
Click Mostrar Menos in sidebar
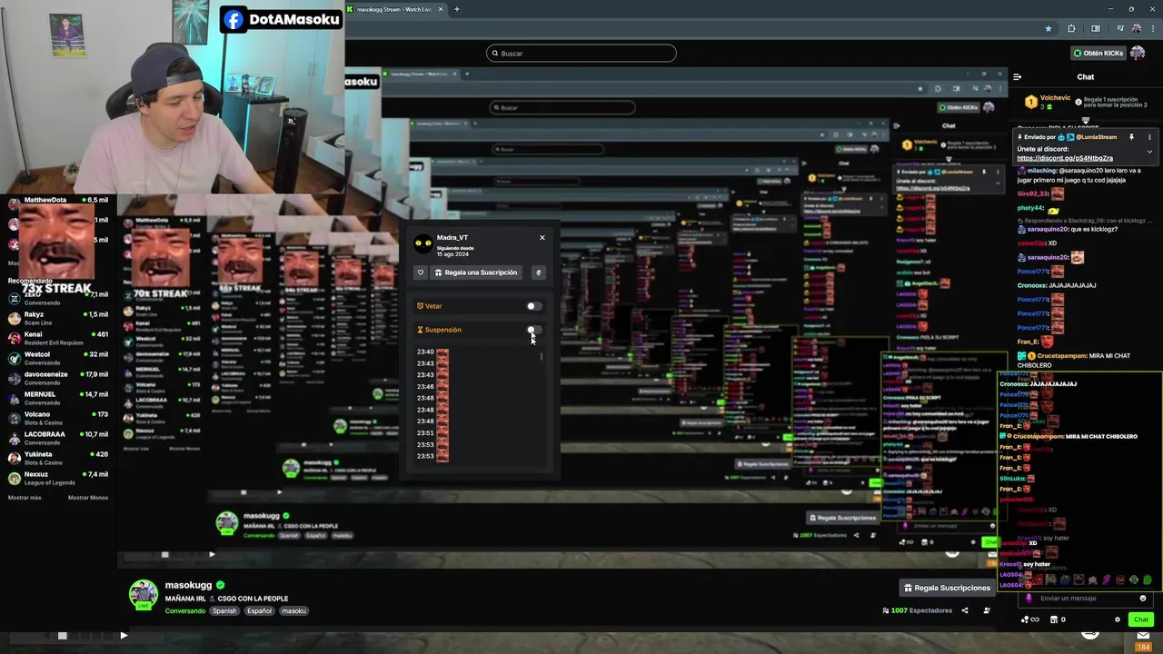click(88, 498)
